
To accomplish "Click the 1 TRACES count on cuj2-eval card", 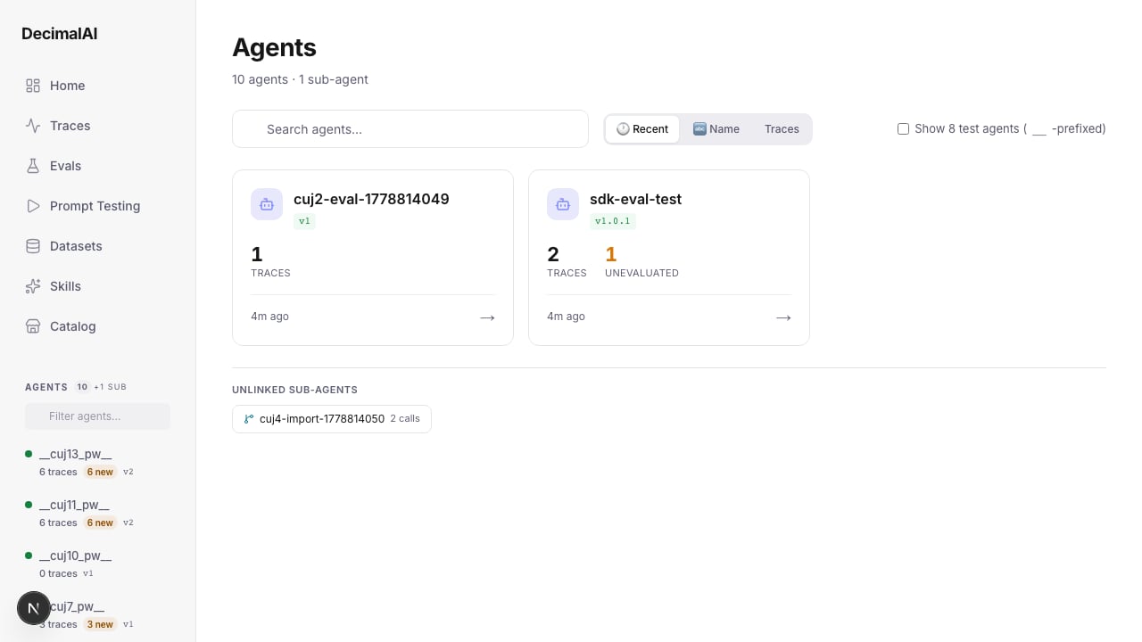I will point(270,261).
